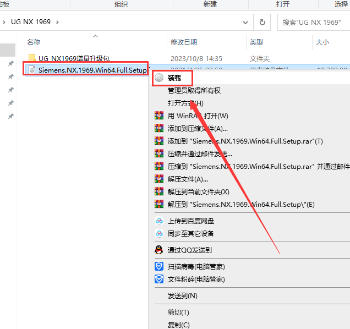350x329 pixels.
Task: Select UG_NX1969增量升级包 folder name
Action: point(74,58)
